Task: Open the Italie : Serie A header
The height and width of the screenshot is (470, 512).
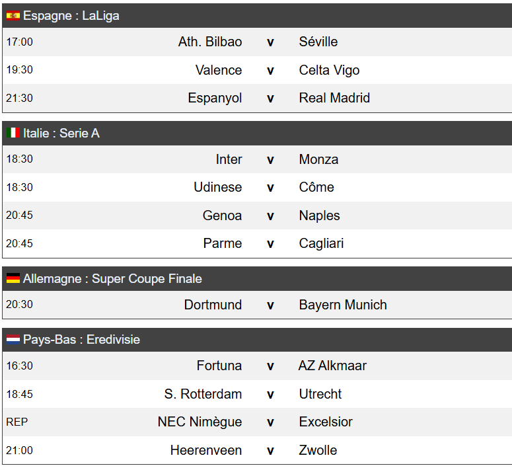Action: point(257,133)
